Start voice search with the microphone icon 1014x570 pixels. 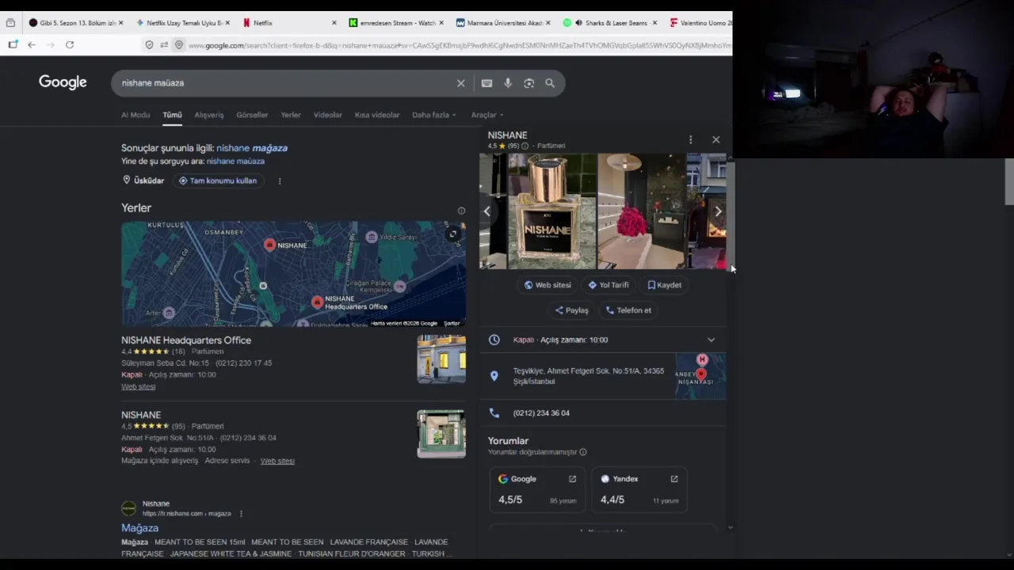pos(508,83)
